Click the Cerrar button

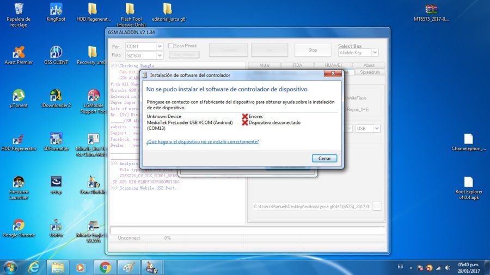pos(324,158)
